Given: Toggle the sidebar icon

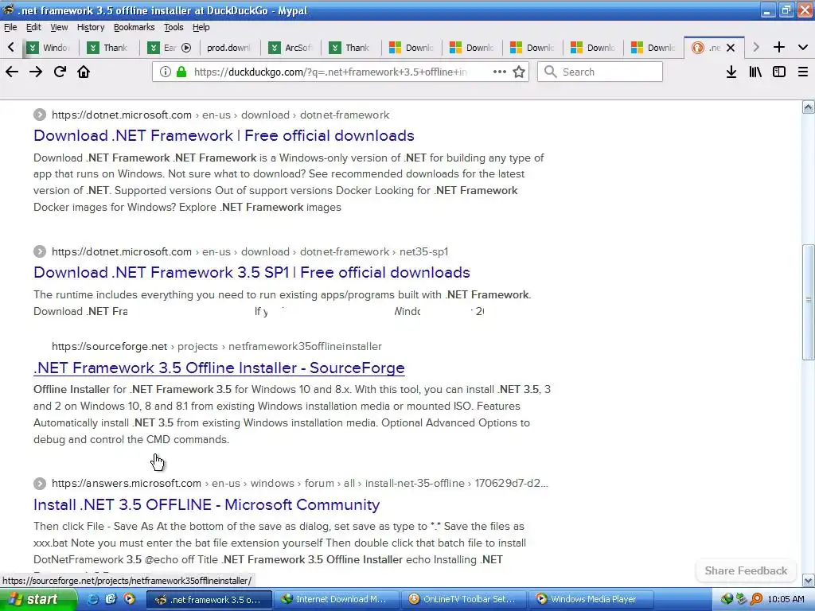Looking at the screenshot, I should (x=779, y=72).
